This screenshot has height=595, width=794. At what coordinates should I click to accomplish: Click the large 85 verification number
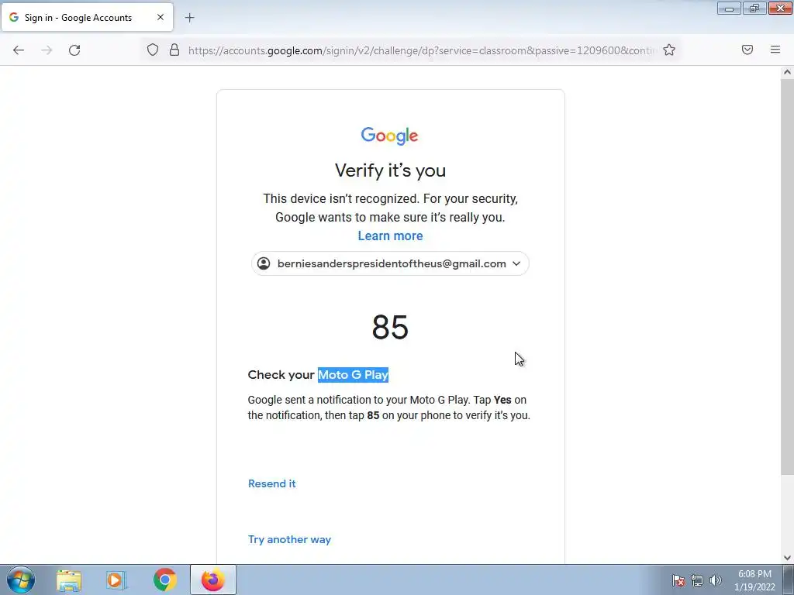pos(390,327)
